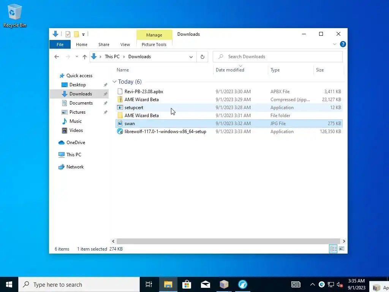
Task: Click This PC in the address bar
Action: click(x=112, y=57)
